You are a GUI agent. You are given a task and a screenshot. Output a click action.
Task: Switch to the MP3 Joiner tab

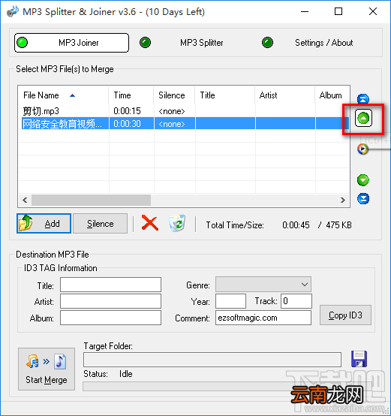(71, 43)
